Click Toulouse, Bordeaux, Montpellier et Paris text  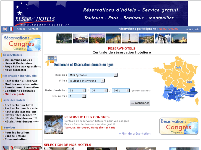90,128
